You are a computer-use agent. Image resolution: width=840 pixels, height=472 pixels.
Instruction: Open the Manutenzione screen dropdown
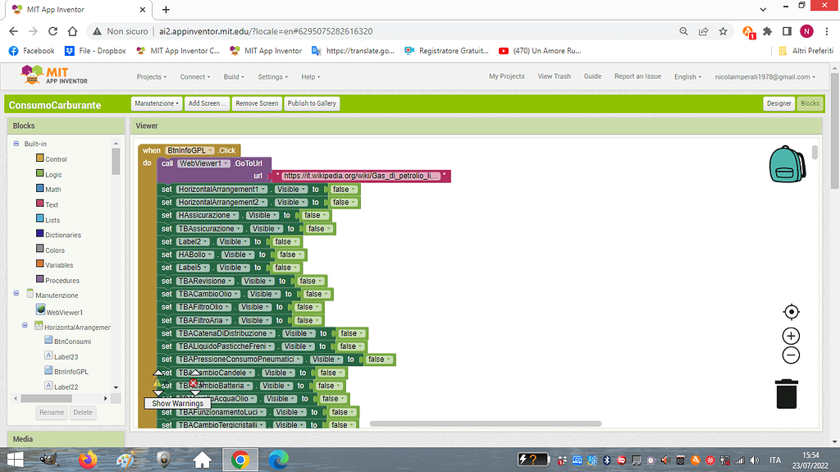tap(156, 103)
